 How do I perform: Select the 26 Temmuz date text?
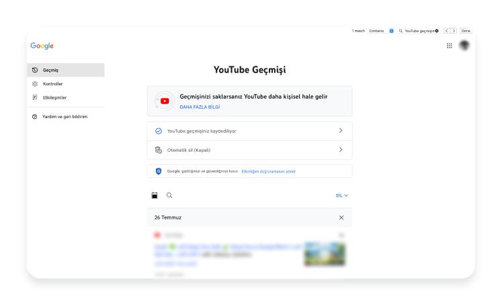168,217
